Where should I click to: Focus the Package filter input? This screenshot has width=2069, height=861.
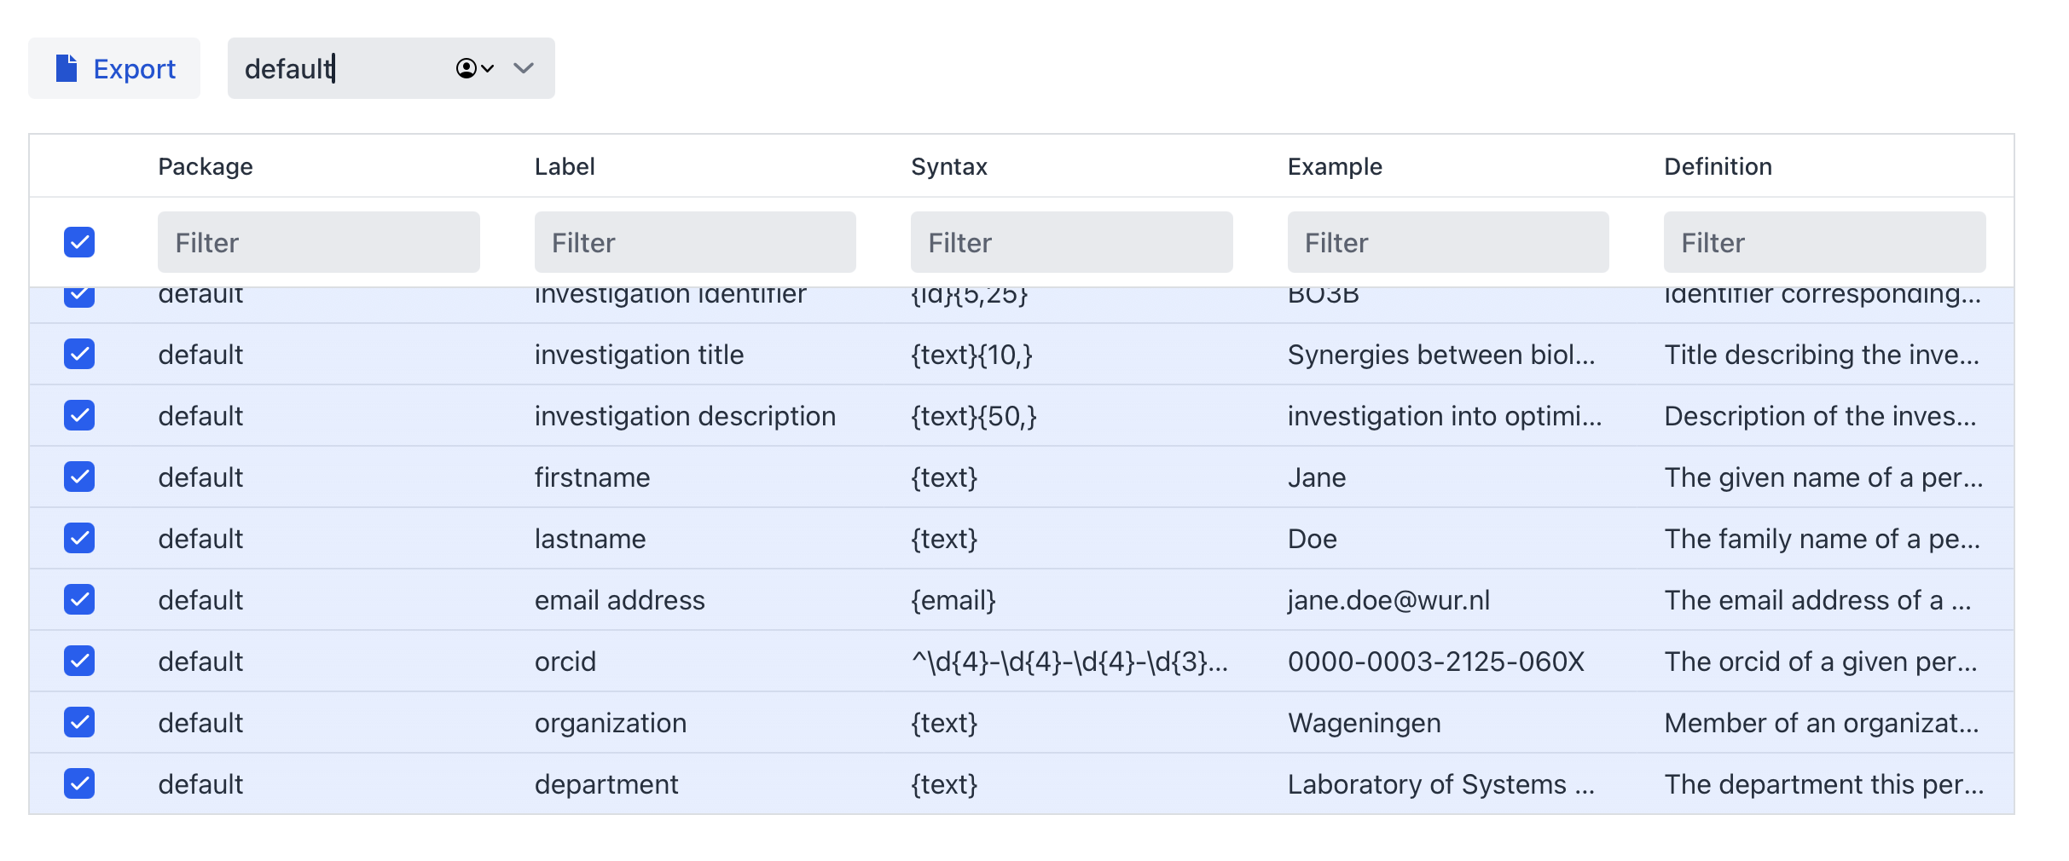click(x=318, y=242)
